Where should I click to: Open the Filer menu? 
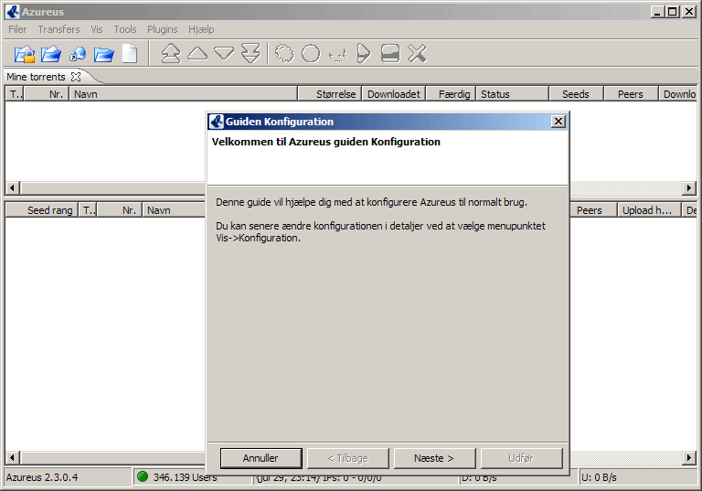point(17,29)
